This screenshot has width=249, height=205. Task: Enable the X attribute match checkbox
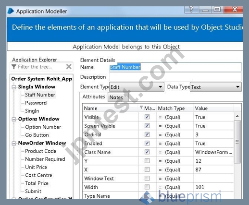point(147,169)
